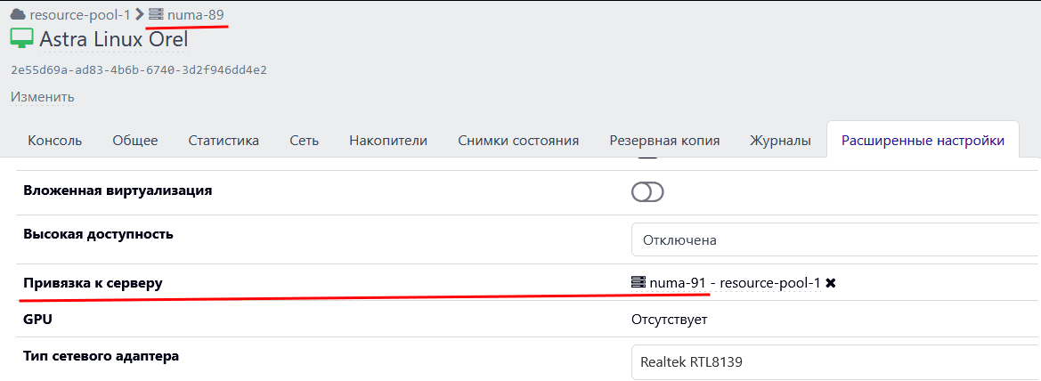Screen dimensions: 1041x381
Task: Click the server icon next to numa-89
Action: (x=156, y=15)
